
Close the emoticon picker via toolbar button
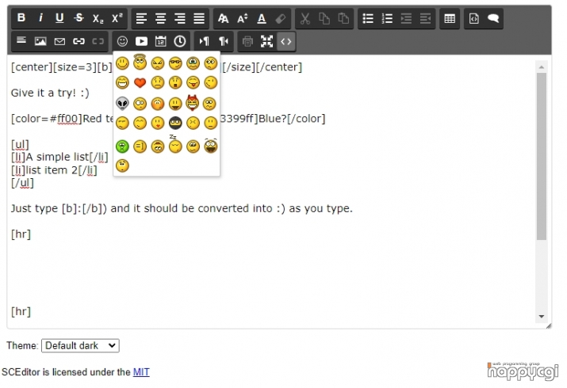click(122, 41)
